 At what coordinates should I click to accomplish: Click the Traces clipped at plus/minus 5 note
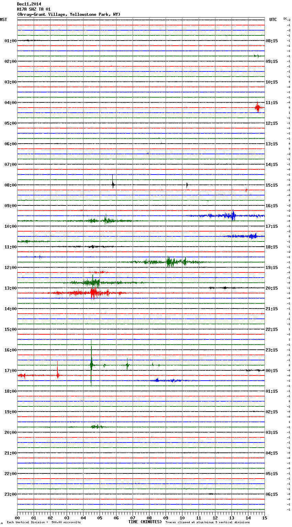click(x=207, y=523)
